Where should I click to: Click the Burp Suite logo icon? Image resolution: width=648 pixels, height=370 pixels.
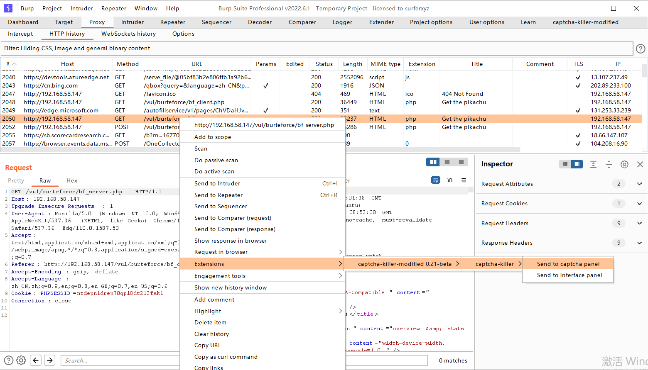[x=8, y=8]
